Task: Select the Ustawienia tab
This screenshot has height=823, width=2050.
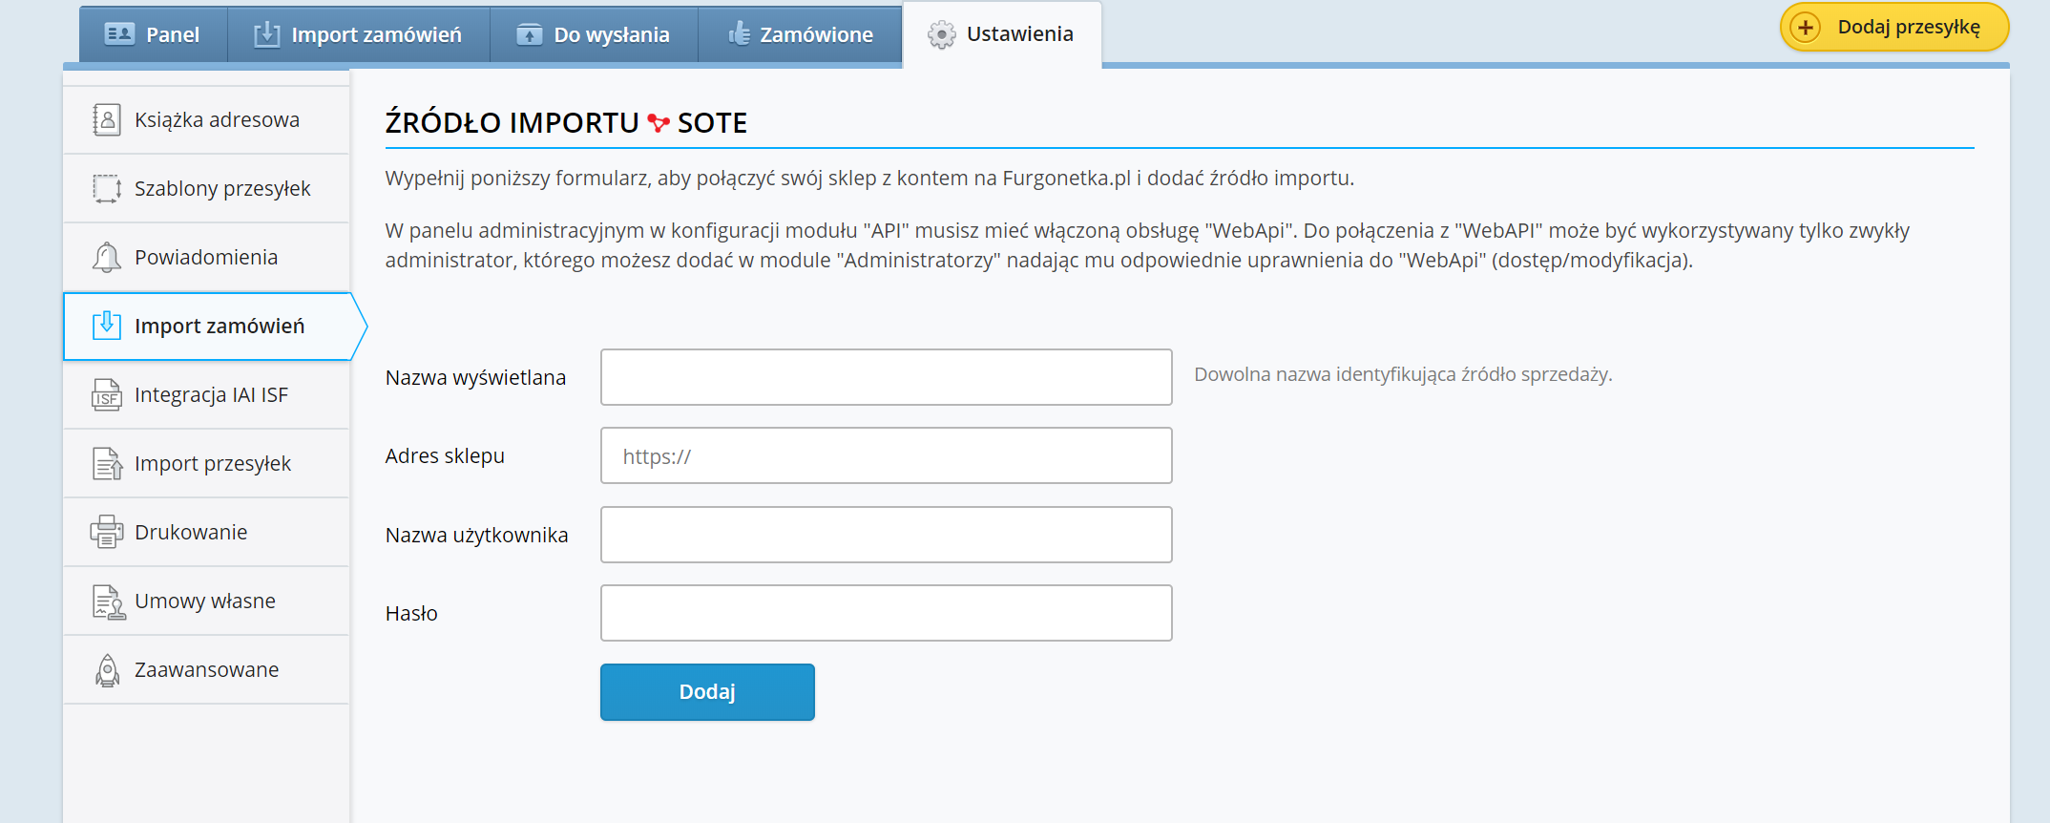Action: pos(1002,34)
